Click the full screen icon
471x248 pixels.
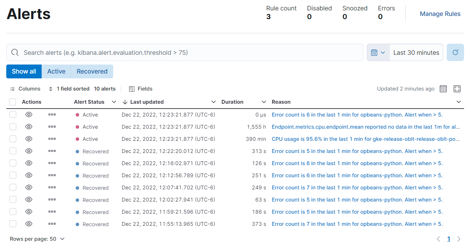click(457, 89)
